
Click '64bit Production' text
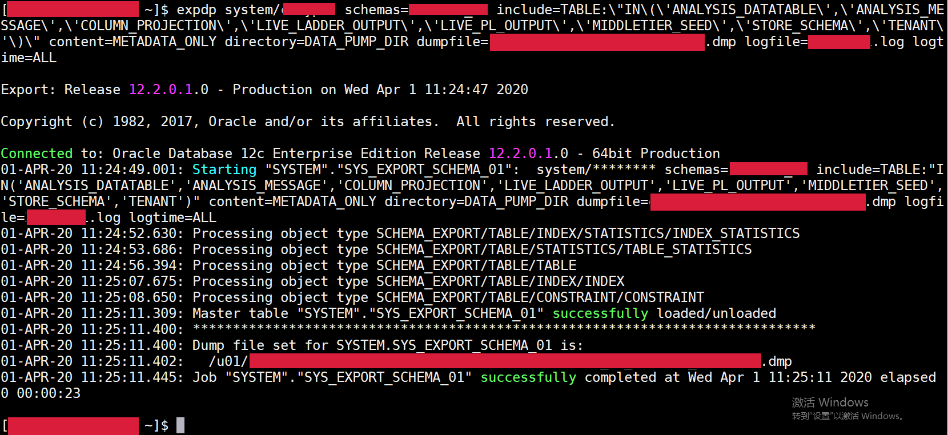[x=656, y=154]
